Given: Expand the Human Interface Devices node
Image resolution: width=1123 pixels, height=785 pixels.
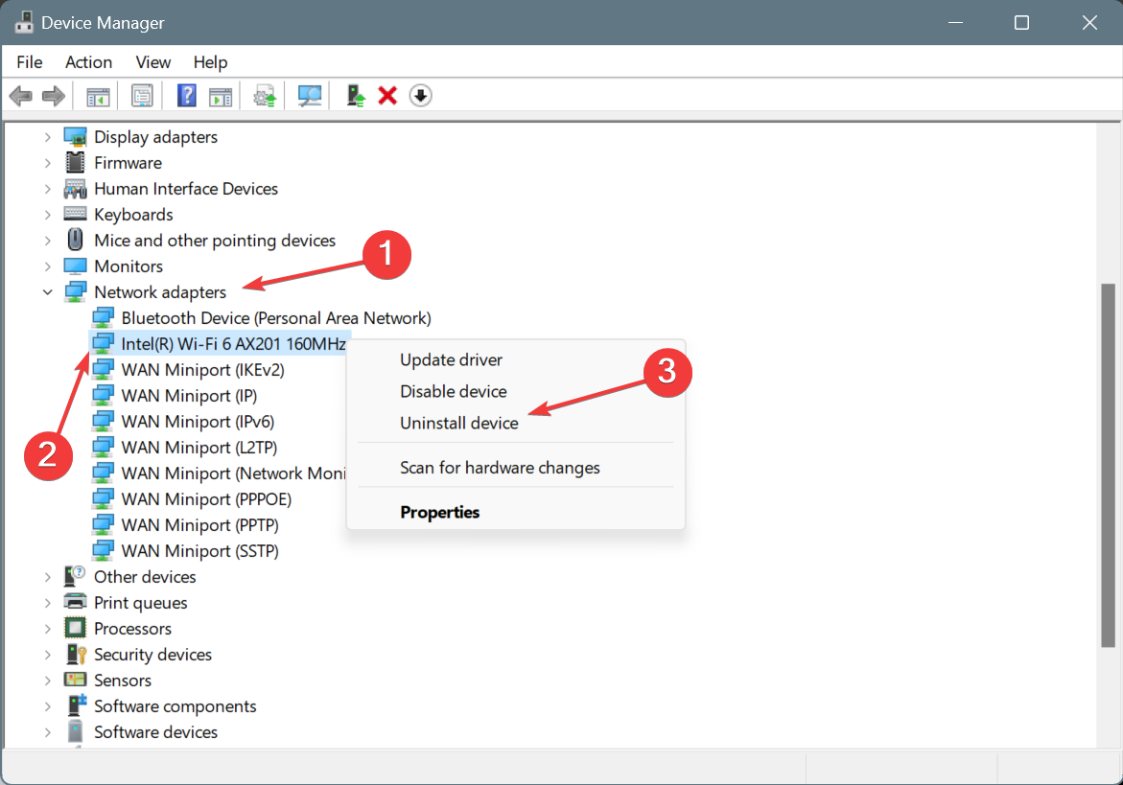Looking at the screenshot, I should point(47,189).
